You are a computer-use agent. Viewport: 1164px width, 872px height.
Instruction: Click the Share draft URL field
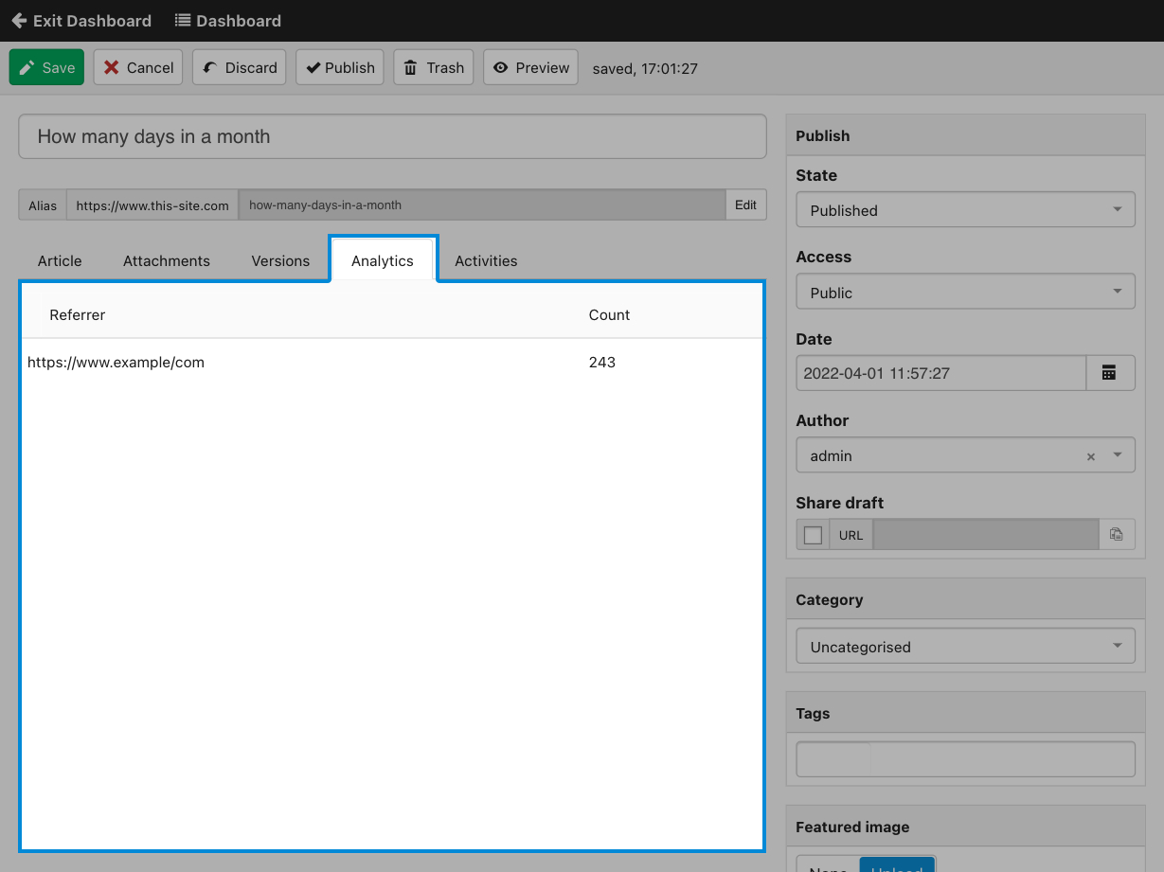[x=986, y=535]
